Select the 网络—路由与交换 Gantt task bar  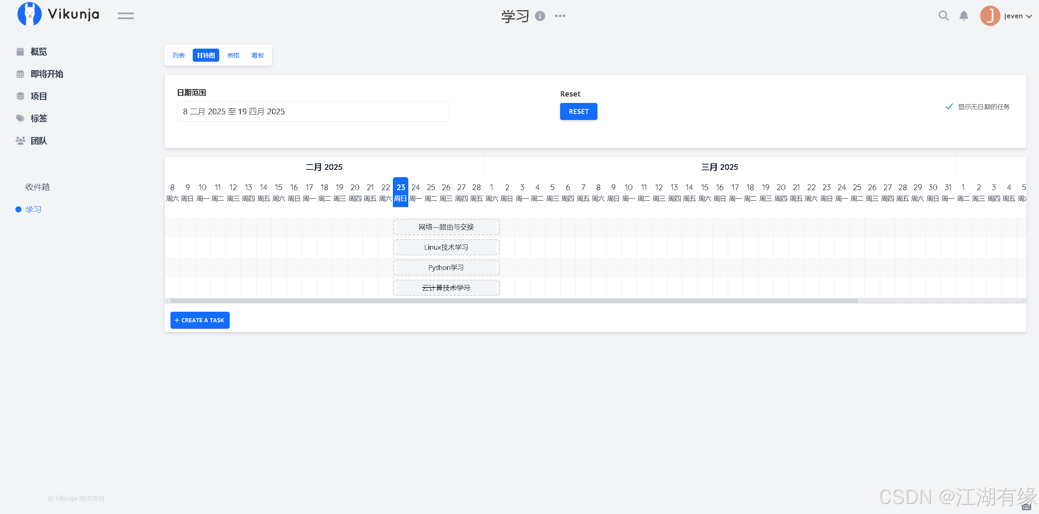coord(446,227)
